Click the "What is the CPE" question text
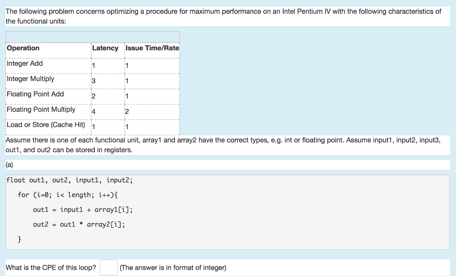 tap(51, 268)
